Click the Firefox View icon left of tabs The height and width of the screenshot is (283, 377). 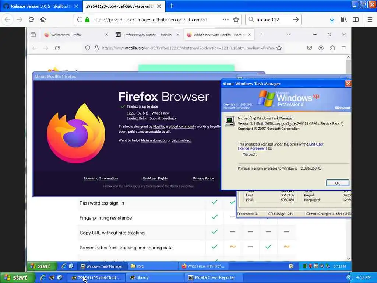[x=33, y=35]
